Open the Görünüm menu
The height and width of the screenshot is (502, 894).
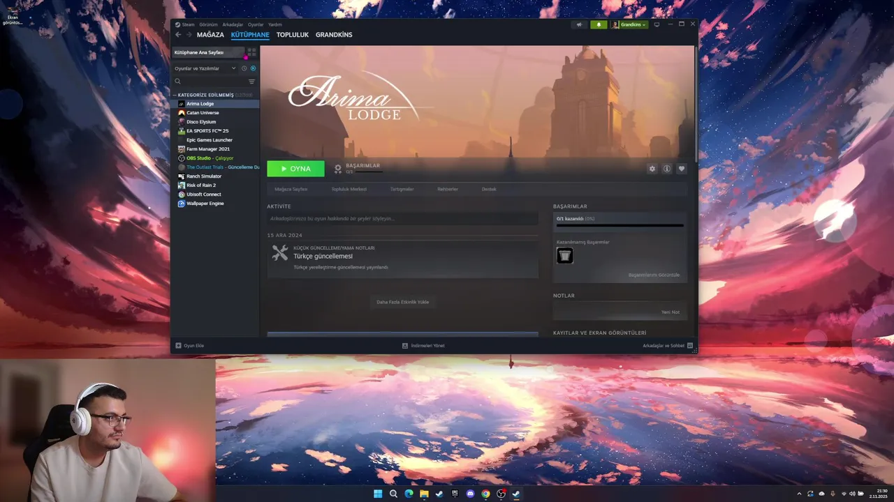209,24
